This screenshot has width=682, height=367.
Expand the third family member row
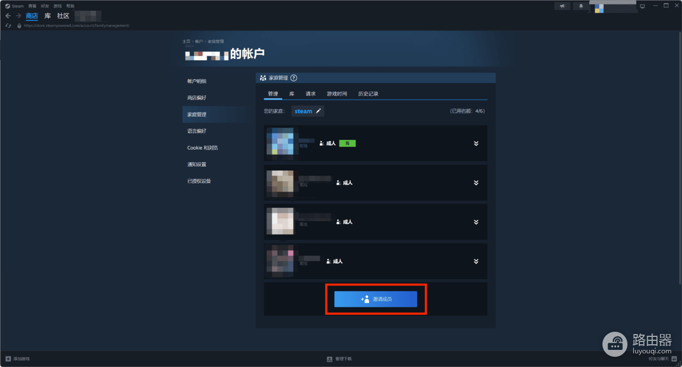click(476, 222)
